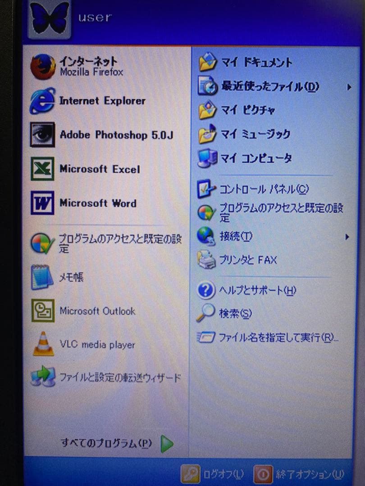
Task: Launch Internet Explorer via its blue e icon
Action: point(42,101)
